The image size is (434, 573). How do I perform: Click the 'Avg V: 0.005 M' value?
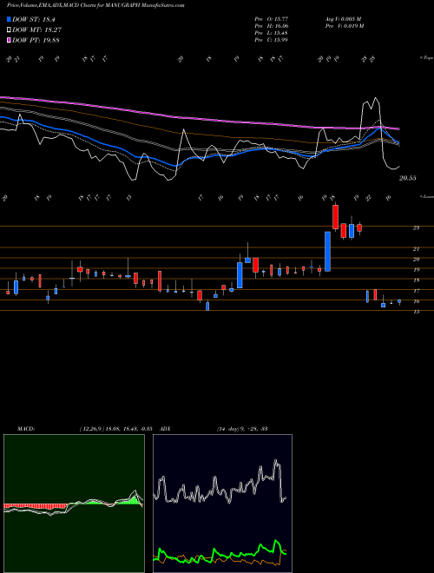(344, 19)
